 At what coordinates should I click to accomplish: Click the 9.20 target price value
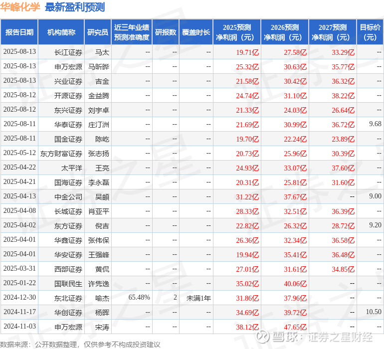coord(375,225)
